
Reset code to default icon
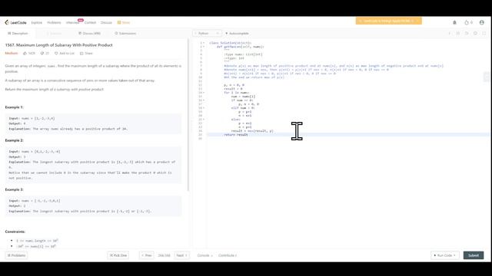point(467,33)
